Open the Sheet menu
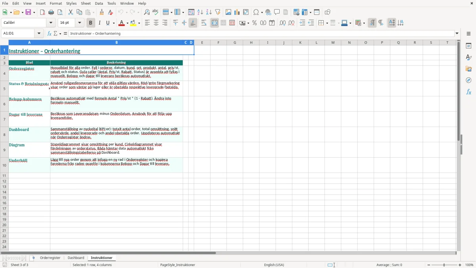 pyautogui.click(x=85, y=3)
